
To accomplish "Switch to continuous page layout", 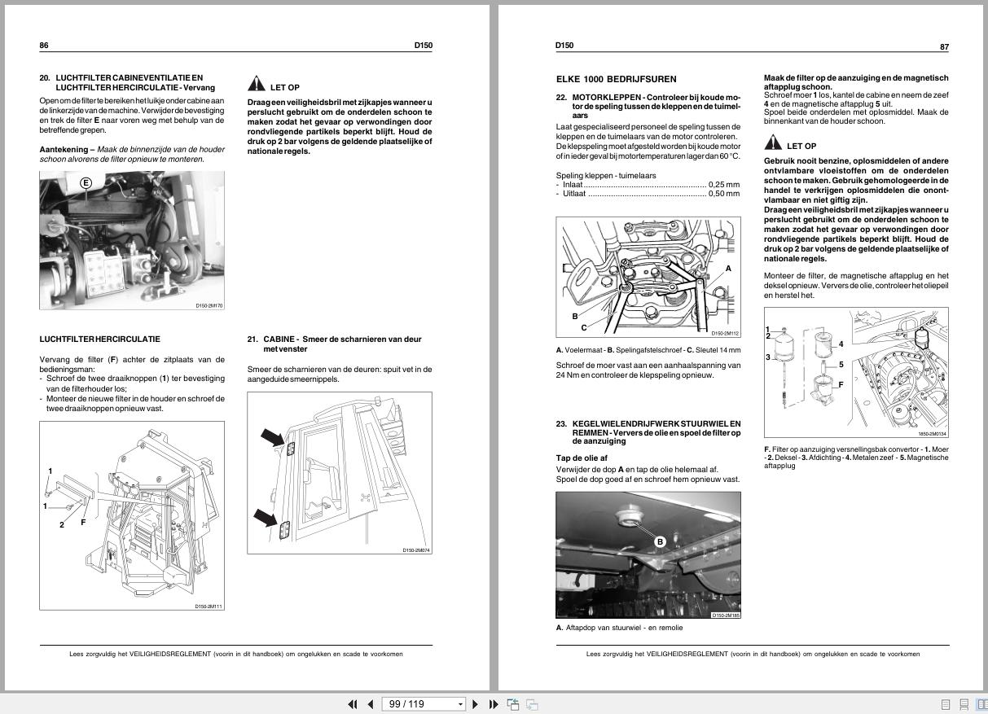I will [x=964, y=704].
